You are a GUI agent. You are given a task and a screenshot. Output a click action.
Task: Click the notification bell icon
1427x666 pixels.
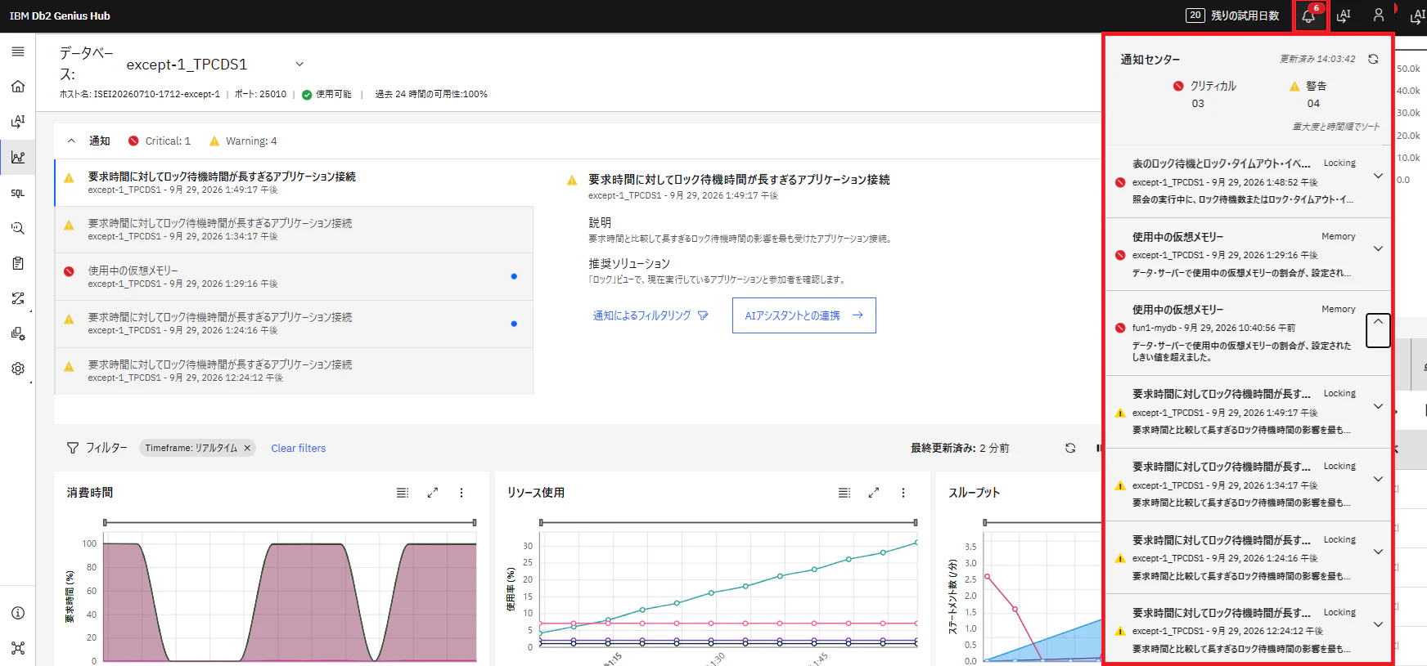pos(1309,16)
